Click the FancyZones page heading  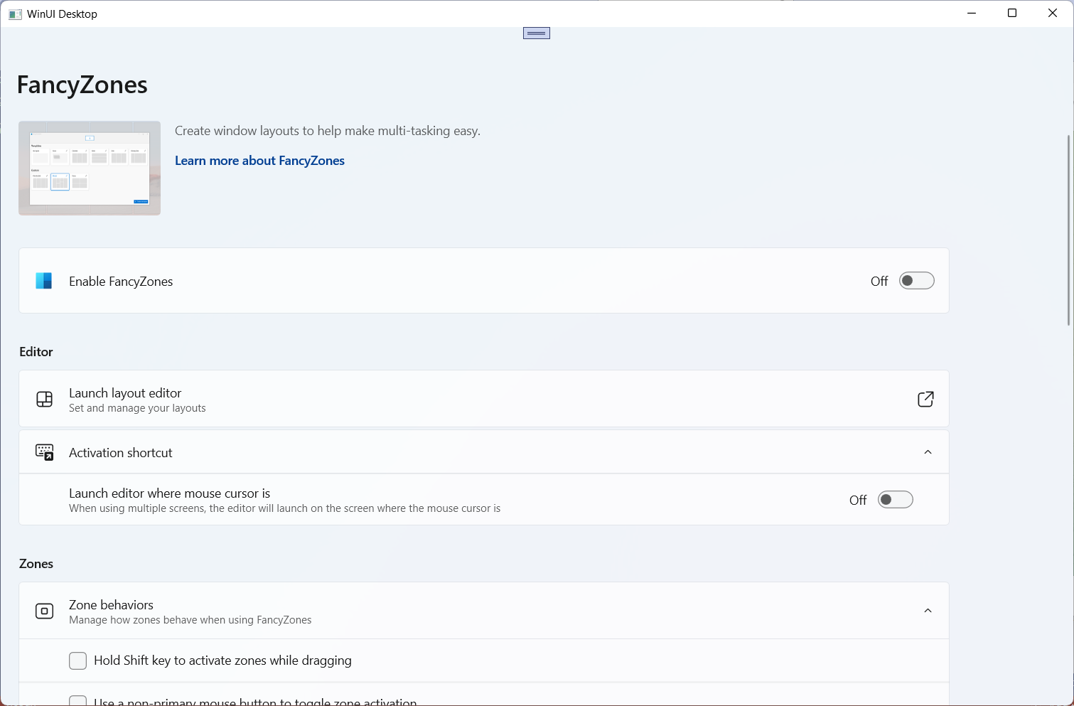[x=82, y=85]
